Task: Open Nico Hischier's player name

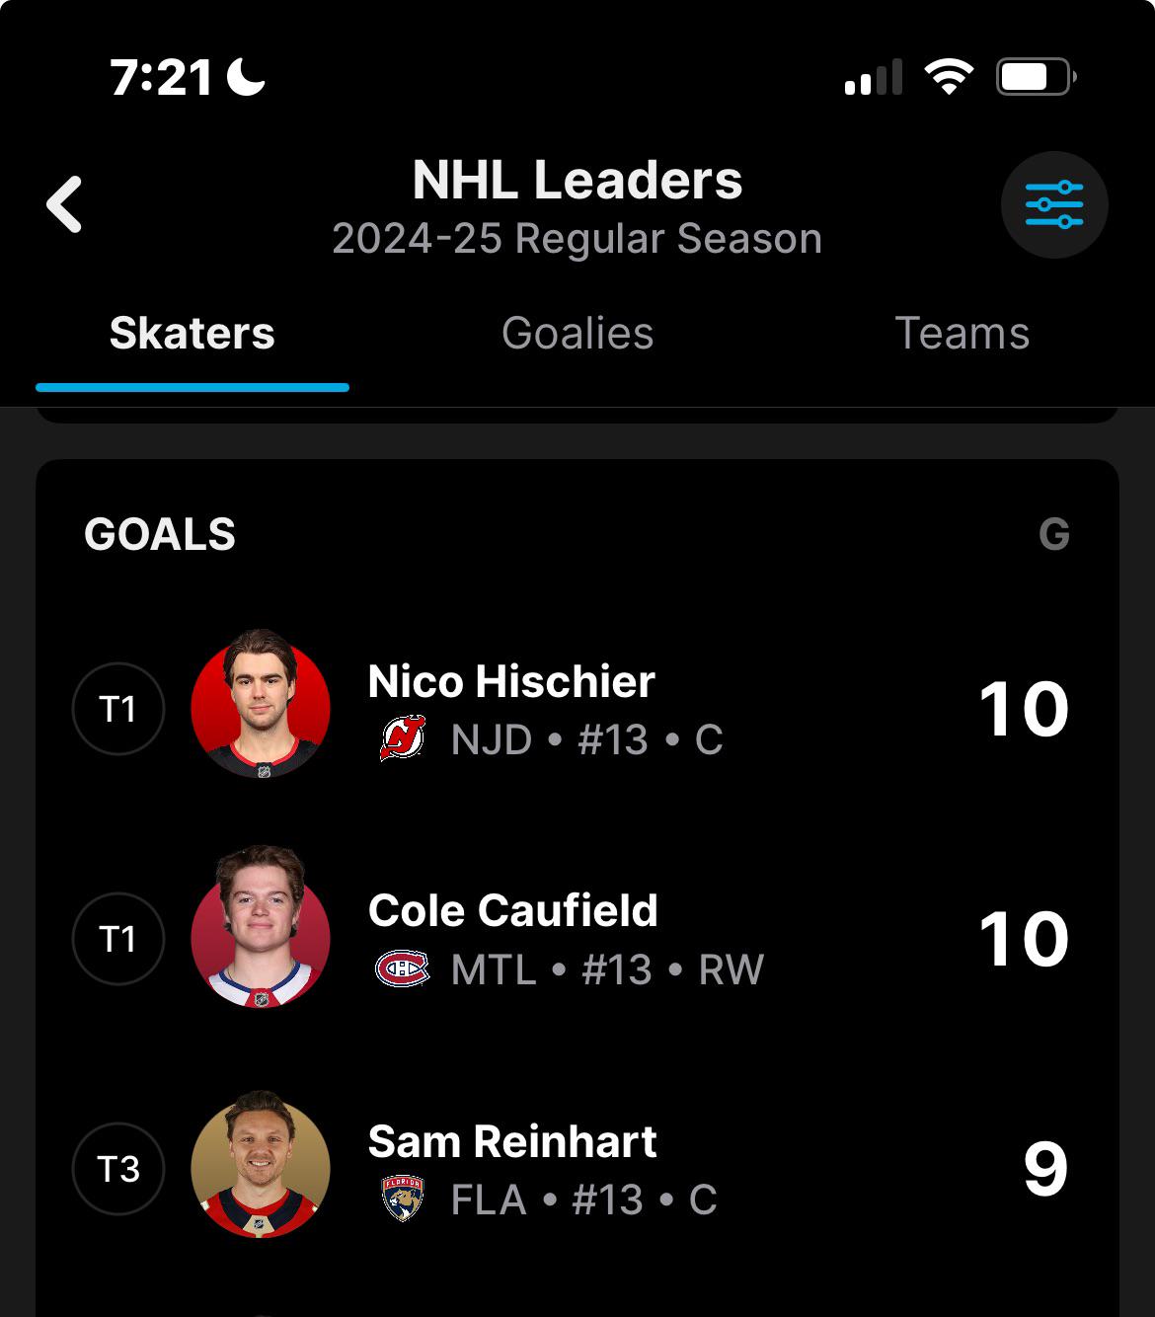Action: tap(511, 681)
